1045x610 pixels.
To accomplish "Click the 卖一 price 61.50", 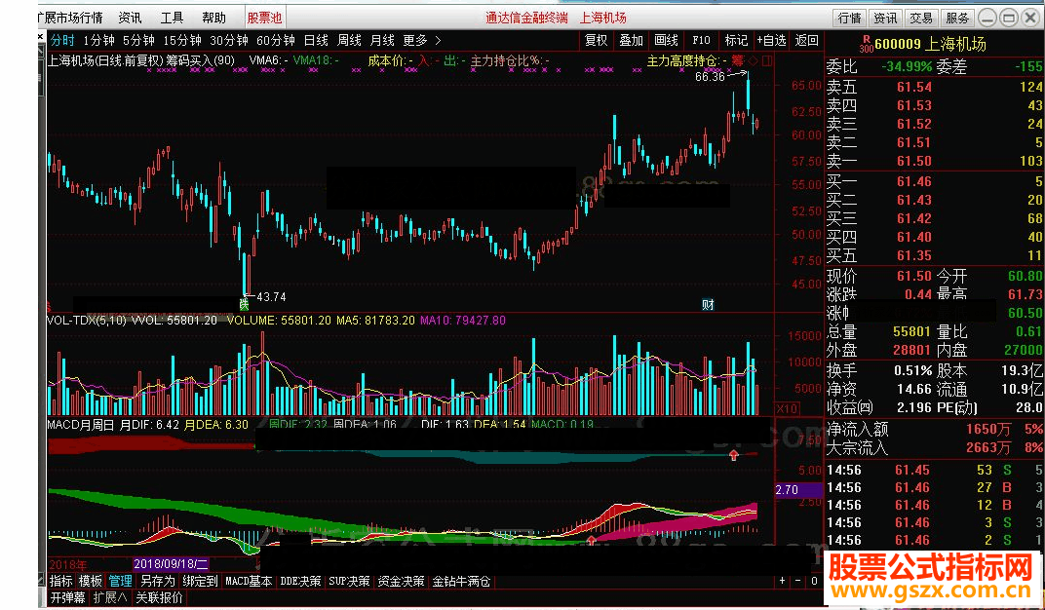I will [913, 161].
